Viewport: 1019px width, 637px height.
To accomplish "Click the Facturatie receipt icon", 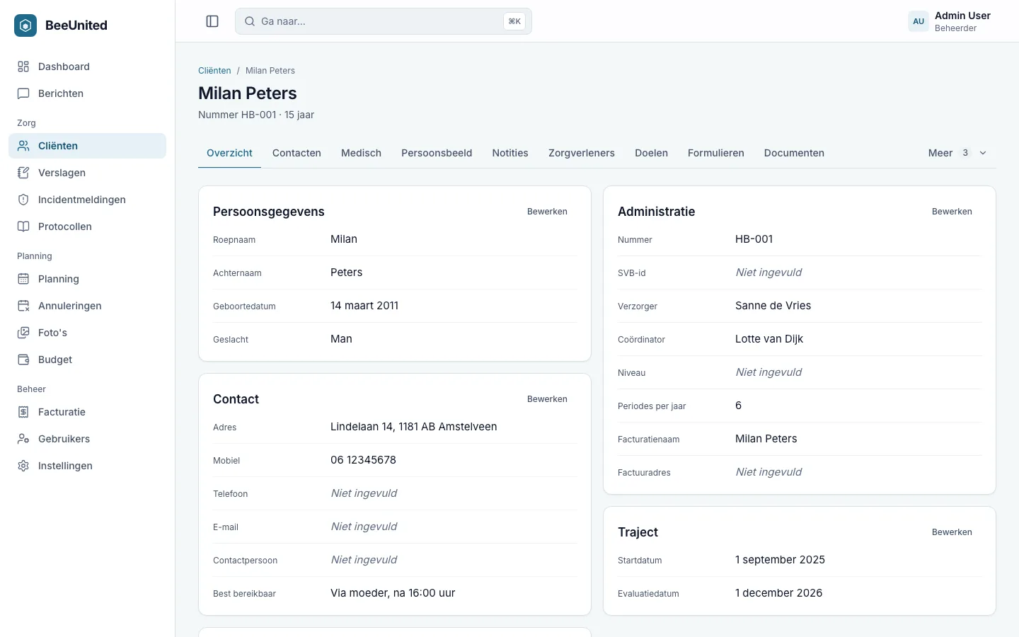I will (x=23, y=412).
